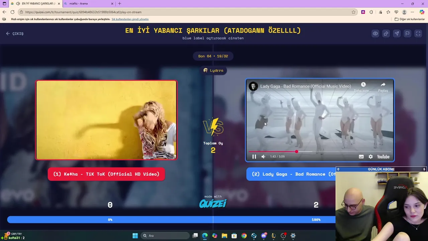Click the media music note toolbar icon
Screen dimensions: 428x241
[380, 12]
